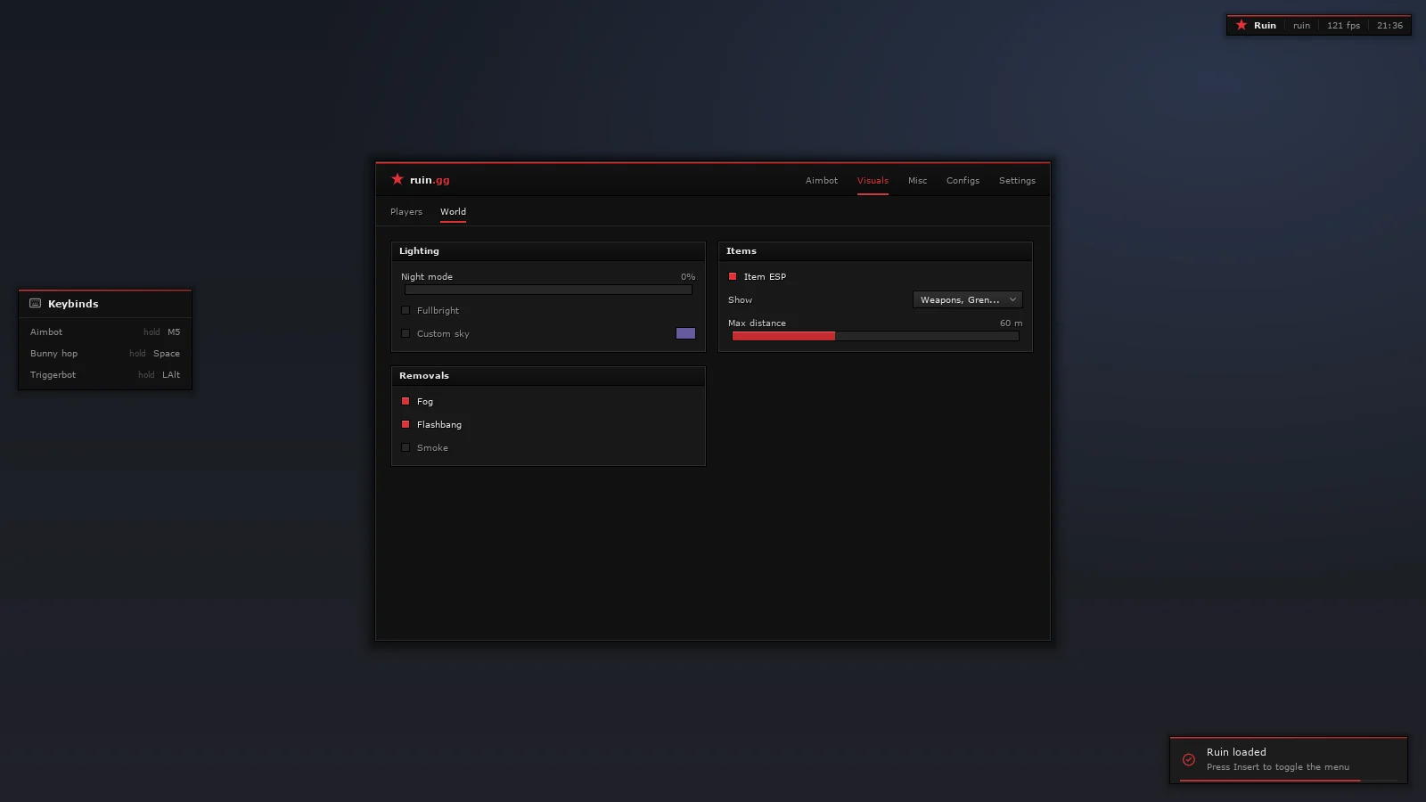Open the Misc tab
This screenshot has height=802, width=1426.
pyautogui.click(x=917, y=180)
